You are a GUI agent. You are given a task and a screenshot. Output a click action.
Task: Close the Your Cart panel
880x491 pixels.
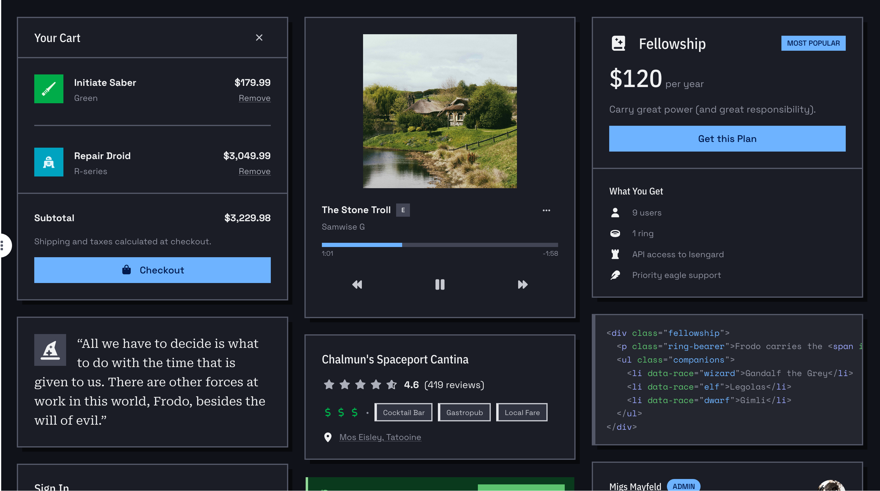[259, 38]
